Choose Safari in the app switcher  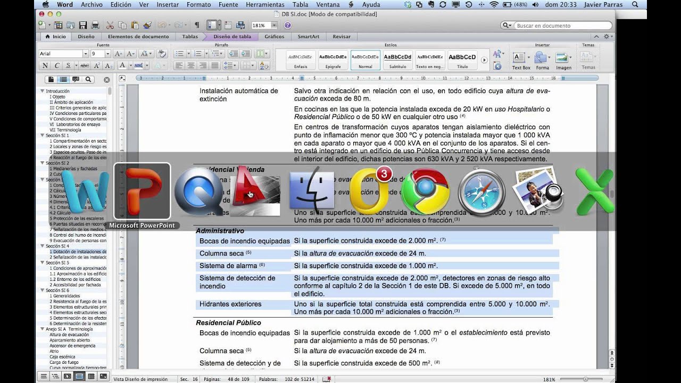[482, 191]
